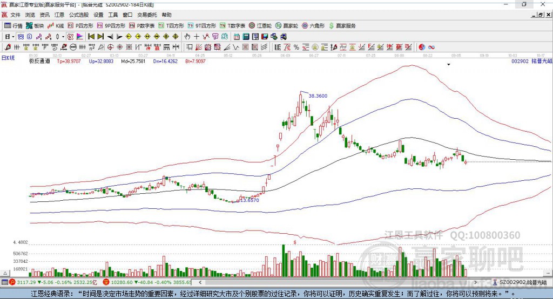This screenshot has width=553, height=299.
Task: Select the fan lines drawing icon
Action: pos(199,47)
